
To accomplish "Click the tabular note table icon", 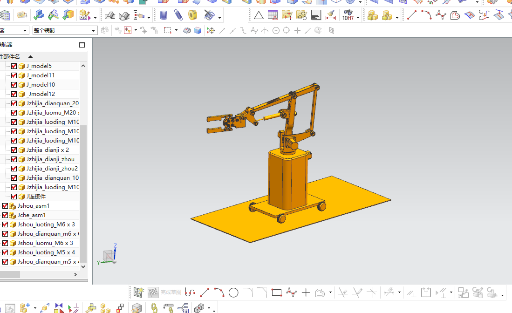I will coord(273,15).
